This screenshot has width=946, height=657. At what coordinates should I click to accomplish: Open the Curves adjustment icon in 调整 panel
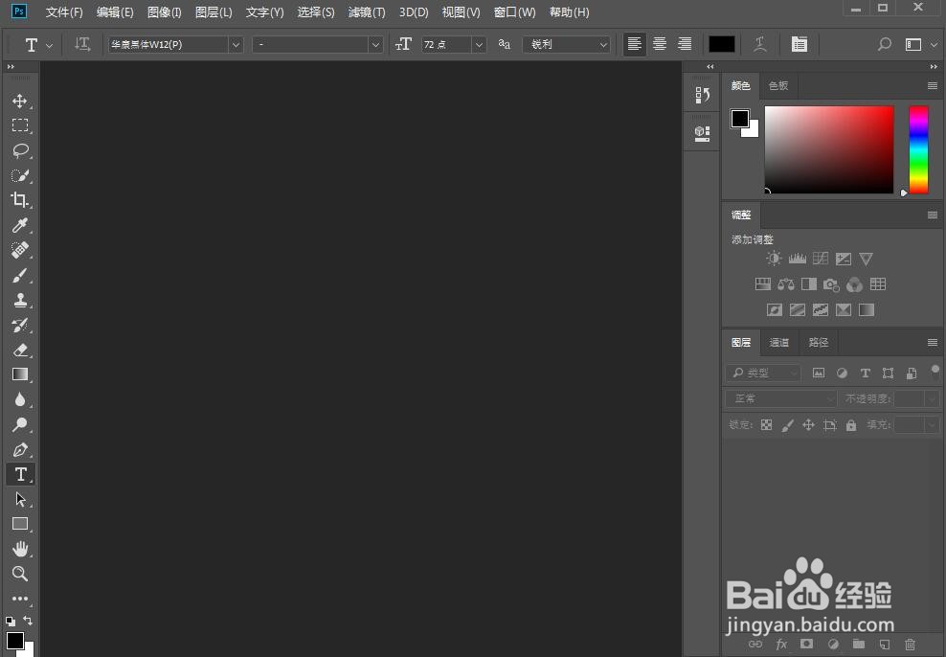(820, 258)
